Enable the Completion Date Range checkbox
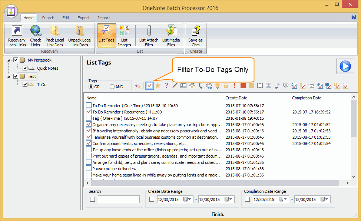 click(247, 199)
